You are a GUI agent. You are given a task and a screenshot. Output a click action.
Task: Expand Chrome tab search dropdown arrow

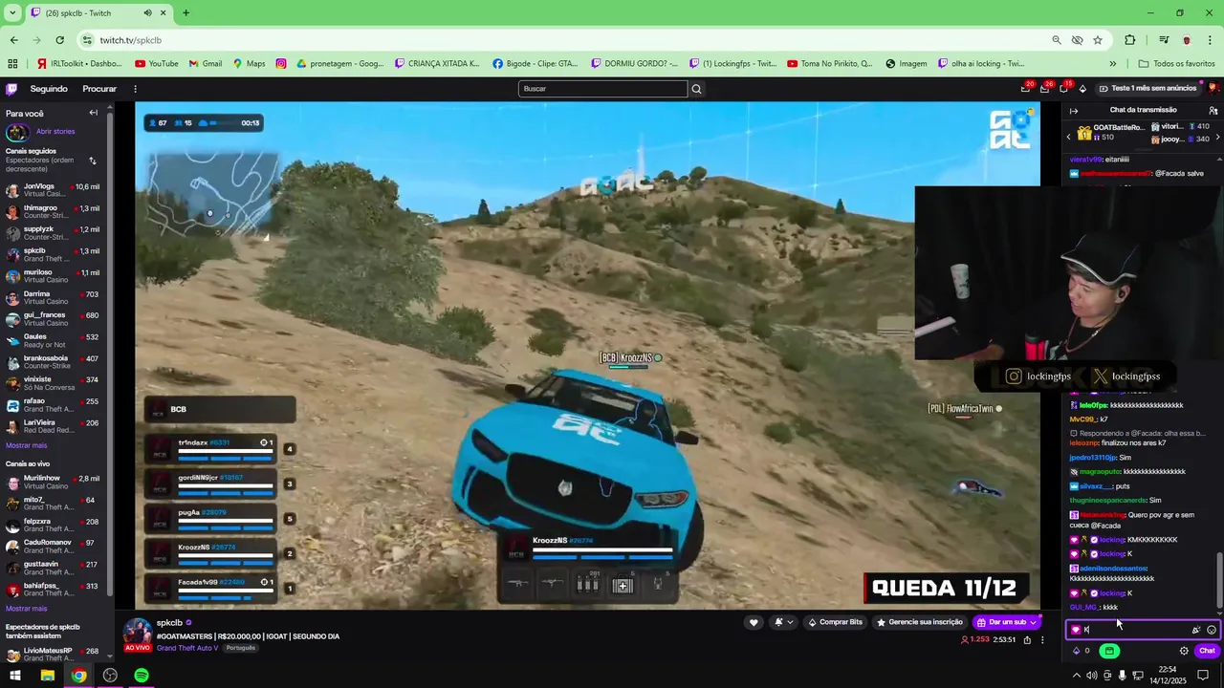[x=12, y=12]
